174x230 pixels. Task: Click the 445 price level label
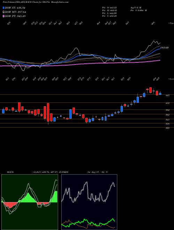(x=167, y=95)
